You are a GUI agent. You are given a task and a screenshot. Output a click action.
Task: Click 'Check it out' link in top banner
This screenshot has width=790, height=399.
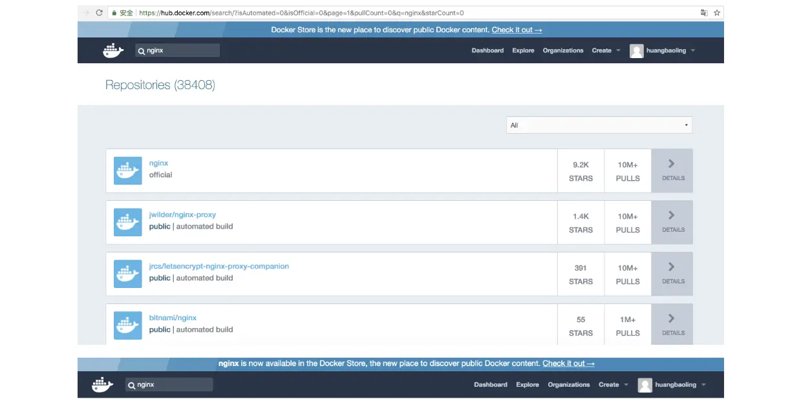pyautogui.click(x=517, y=30)
